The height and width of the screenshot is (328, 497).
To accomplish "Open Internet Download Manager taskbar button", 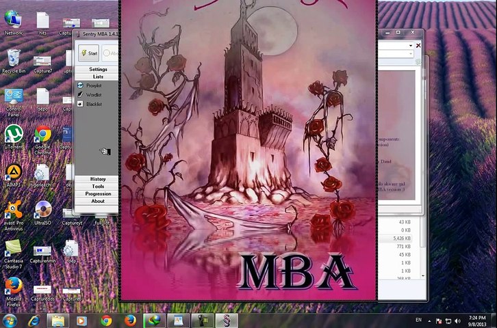I will point(154,320).
